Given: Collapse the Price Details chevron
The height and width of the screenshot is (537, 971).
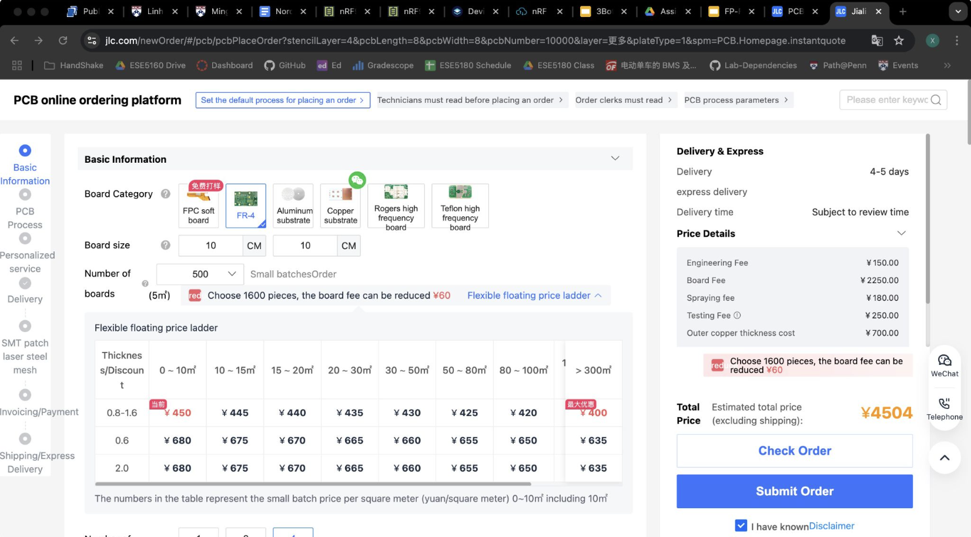Looking at the screenshot, I should pos(901,233).
